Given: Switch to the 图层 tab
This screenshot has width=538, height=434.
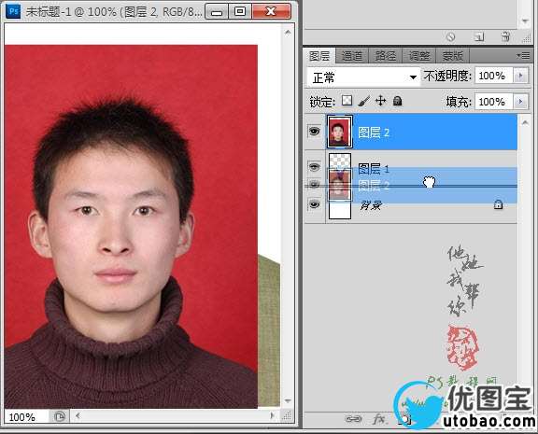Looking at the screenshot, I should (x=319, y=56).
